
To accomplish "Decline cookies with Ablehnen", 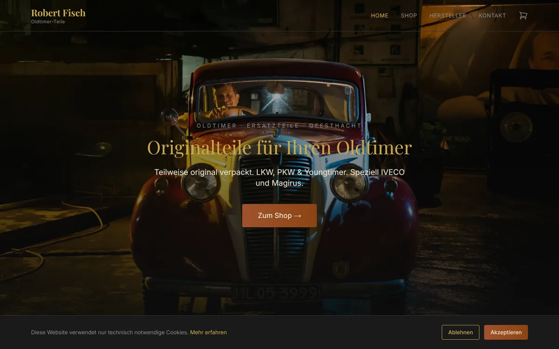I will (460, 332).
